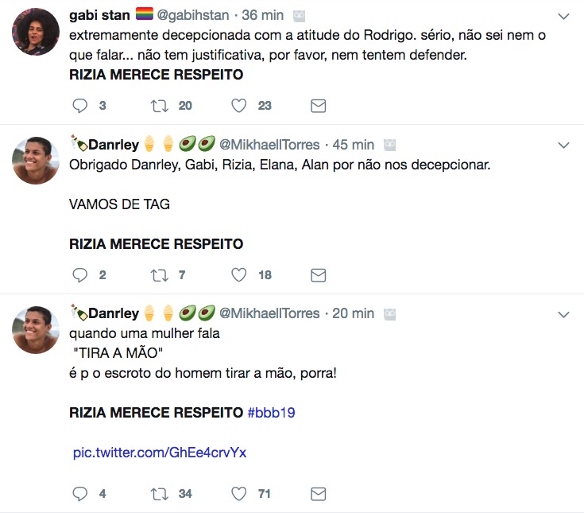Viewport: 584px width, 513px height.
Task: Like the 'TIRA A MÃO' tweet
Action: pos(238,494)
